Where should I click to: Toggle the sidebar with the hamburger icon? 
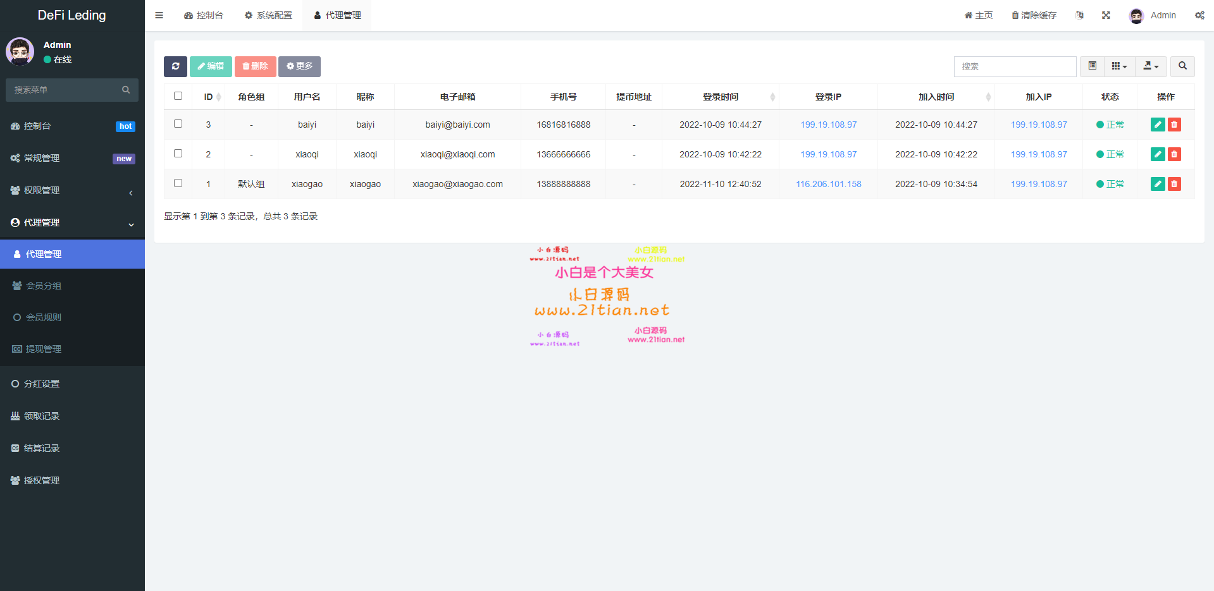[x=159, y=15]
